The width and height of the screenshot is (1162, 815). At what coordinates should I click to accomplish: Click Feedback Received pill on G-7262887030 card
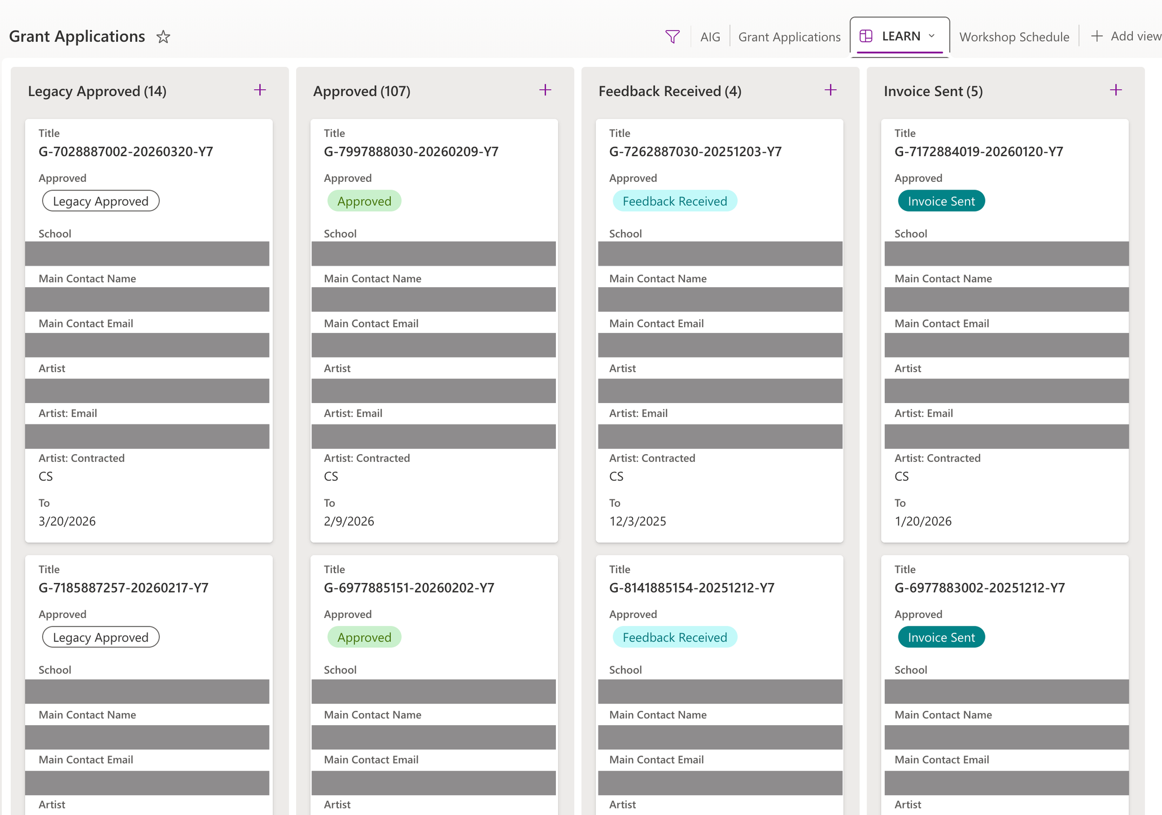674,201
